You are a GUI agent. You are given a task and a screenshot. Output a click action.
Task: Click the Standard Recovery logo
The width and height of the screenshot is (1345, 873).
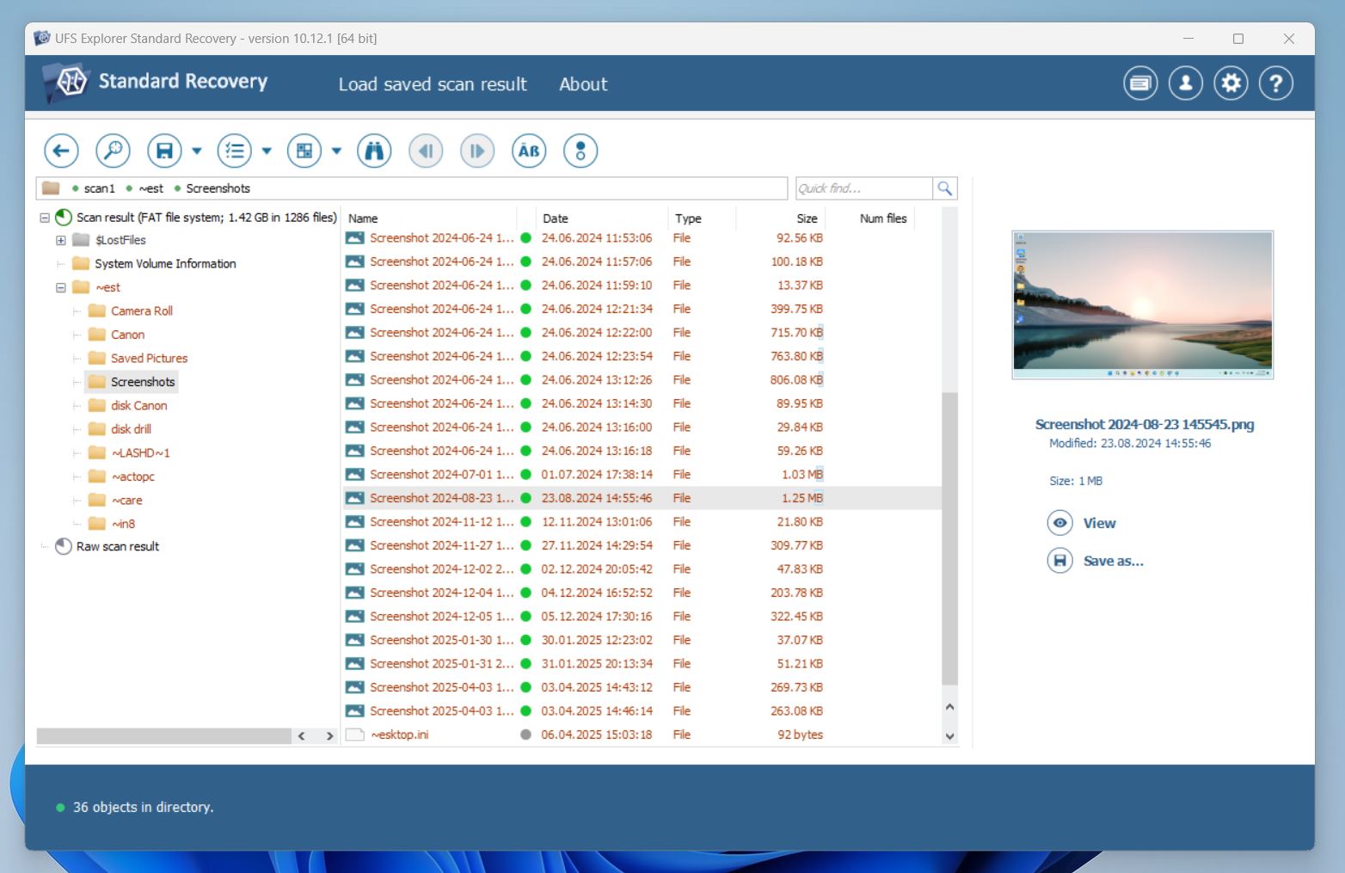pos(155,82)
